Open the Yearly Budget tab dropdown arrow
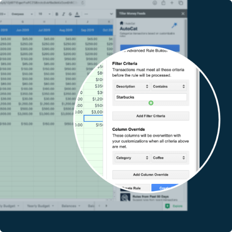The image size is (232, 232). tap(53, 206)
